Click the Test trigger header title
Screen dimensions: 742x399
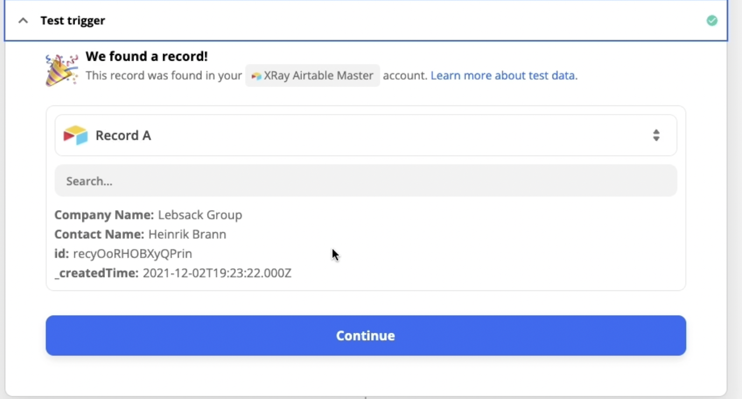coord(73,21)
